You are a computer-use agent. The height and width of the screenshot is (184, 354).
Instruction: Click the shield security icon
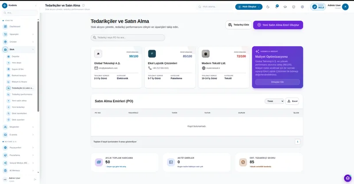(x=294, y=7)
